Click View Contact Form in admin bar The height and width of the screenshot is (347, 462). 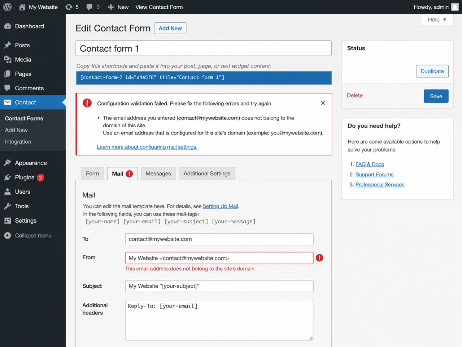(x=159, y=7)
